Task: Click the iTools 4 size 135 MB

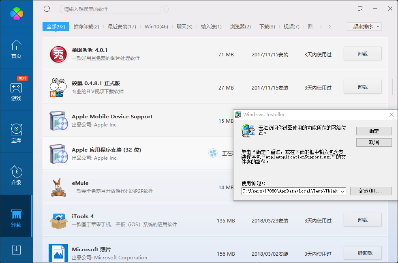Action: tap(226, 220)
